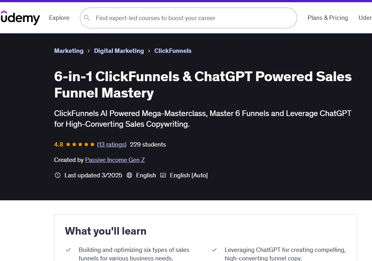
Task: Click the course title heading
Action: 203,85
